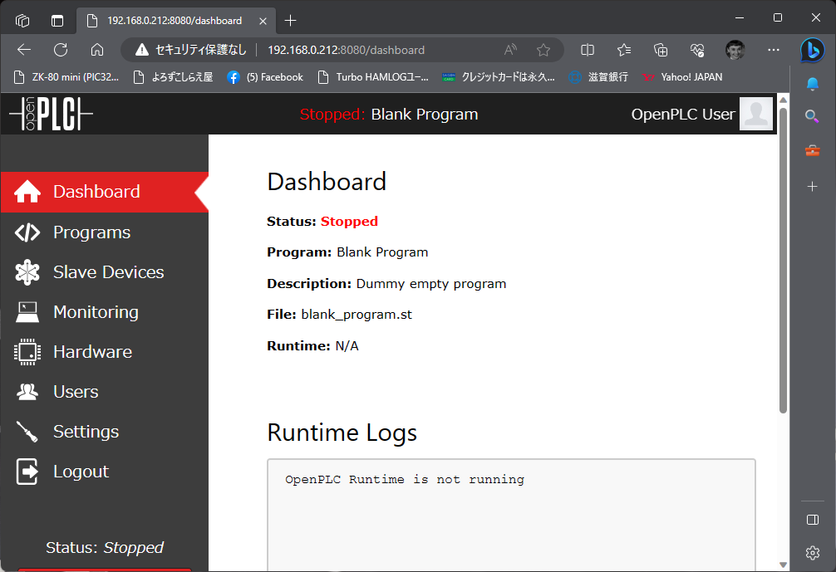Open the Turbo HAMLOG bookmark
Screen dimensions: 836x572
tap(372, 77)
